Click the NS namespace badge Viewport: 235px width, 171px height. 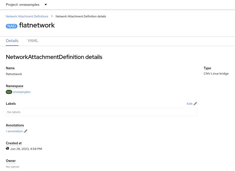click(x=9, y=92)
